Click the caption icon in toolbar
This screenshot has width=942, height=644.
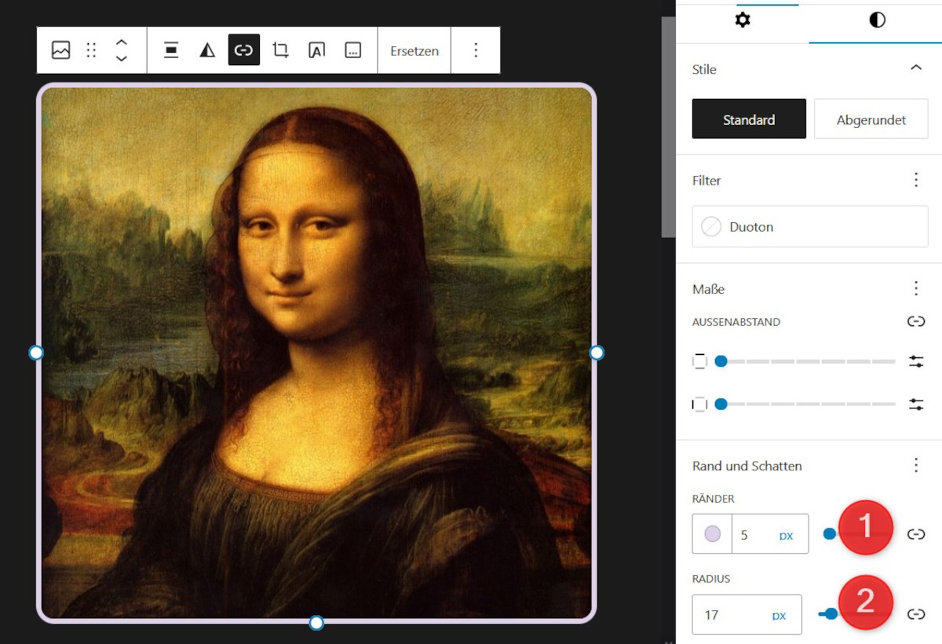353,50
